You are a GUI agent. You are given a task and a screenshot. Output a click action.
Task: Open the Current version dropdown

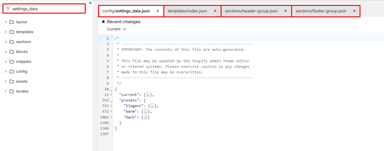coord(117,29)
